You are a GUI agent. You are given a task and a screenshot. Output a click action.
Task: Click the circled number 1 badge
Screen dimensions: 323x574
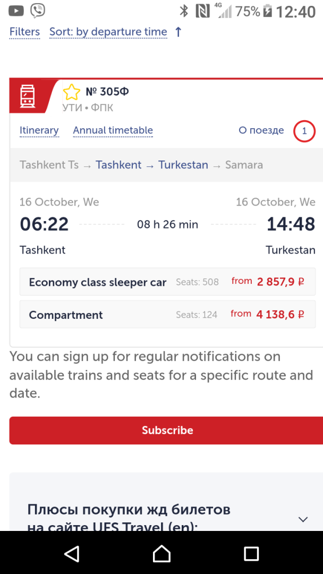pyautogui.click(x=304, y=131)
